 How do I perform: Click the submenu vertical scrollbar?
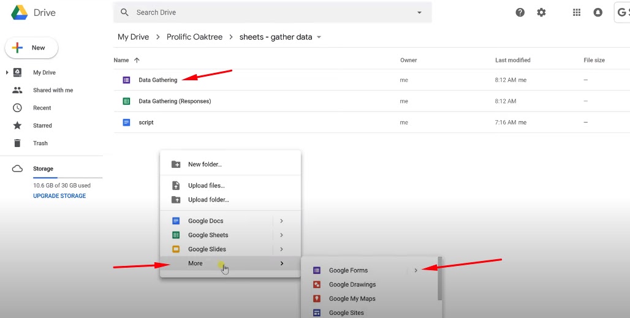click(439, 278)
